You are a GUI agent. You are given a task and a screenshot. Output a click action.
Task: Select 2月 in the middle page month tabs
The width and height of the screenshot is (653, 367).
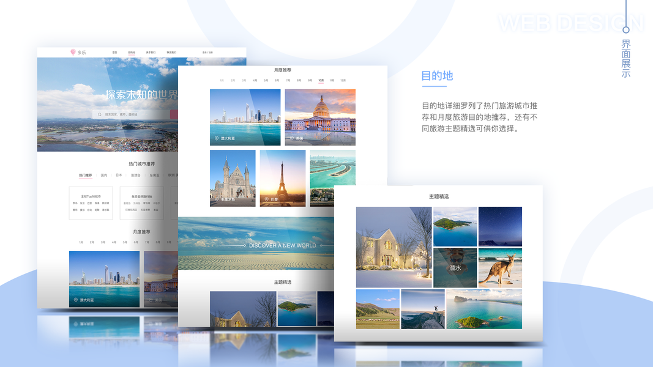tap(233, 80)
